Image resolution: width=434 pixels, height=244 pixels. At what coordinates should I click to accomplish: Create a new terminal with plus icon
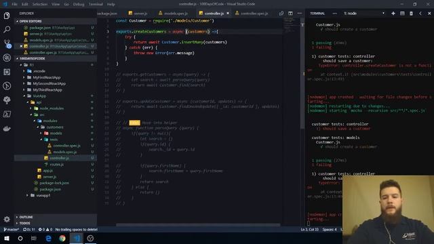click(x=393, y=14)
